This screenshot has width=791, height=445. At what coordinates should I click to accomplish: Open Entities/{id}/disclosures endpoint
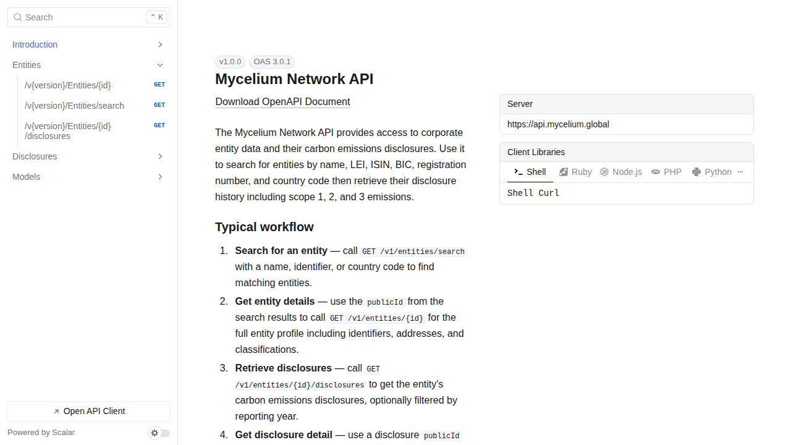(x=88, y=131)
